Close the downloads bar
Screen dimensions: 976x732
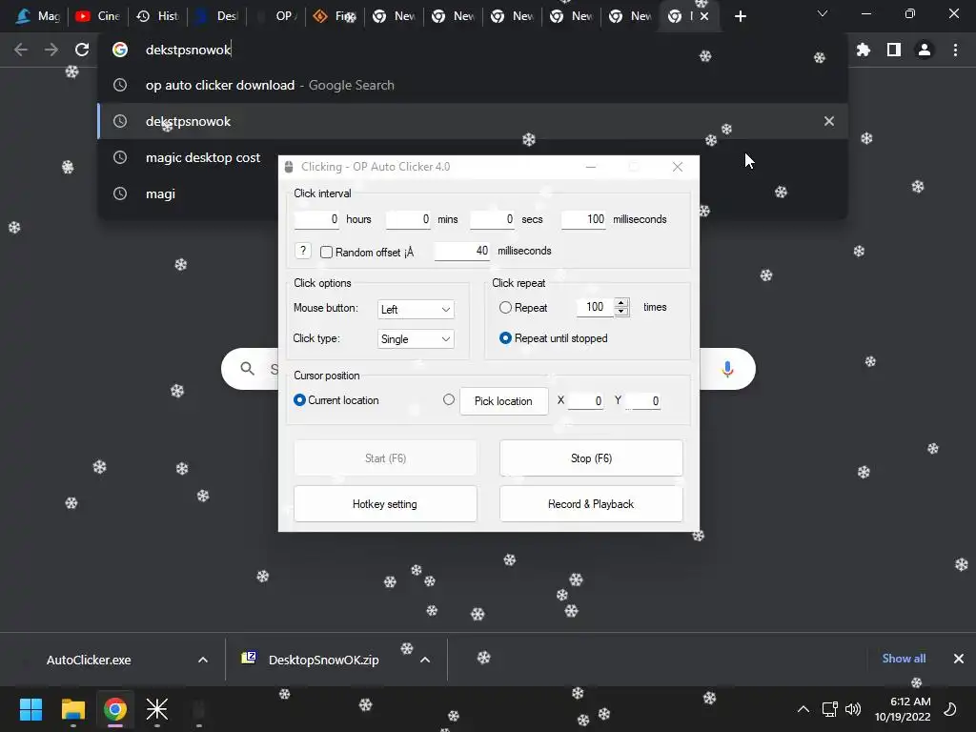click(x=959, y=659)
